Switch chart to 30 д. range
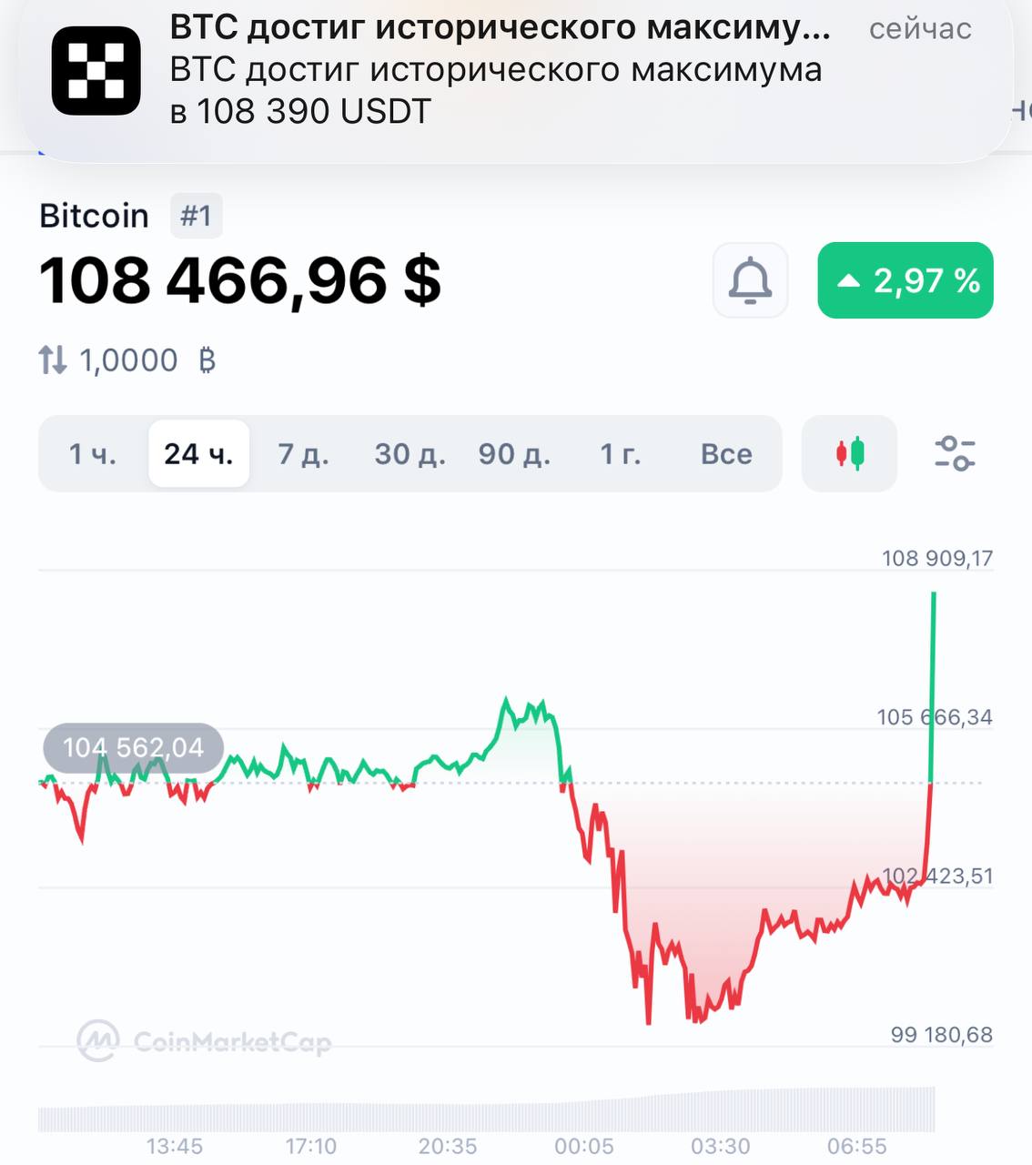Image resolution: width=1032 pixels, height=1165 pixels. click(x=410, y=453)
